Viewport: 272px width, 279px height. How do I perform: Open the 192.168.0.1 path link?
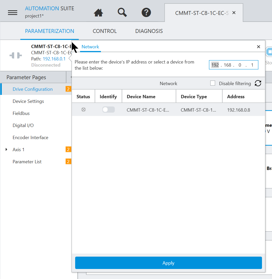click(54, 59)
